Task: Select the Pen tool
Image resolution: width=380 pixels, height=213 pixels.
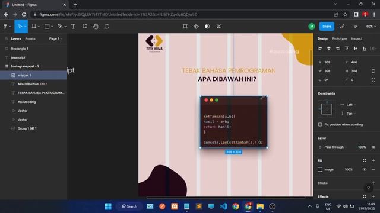Action: [60, 26]
